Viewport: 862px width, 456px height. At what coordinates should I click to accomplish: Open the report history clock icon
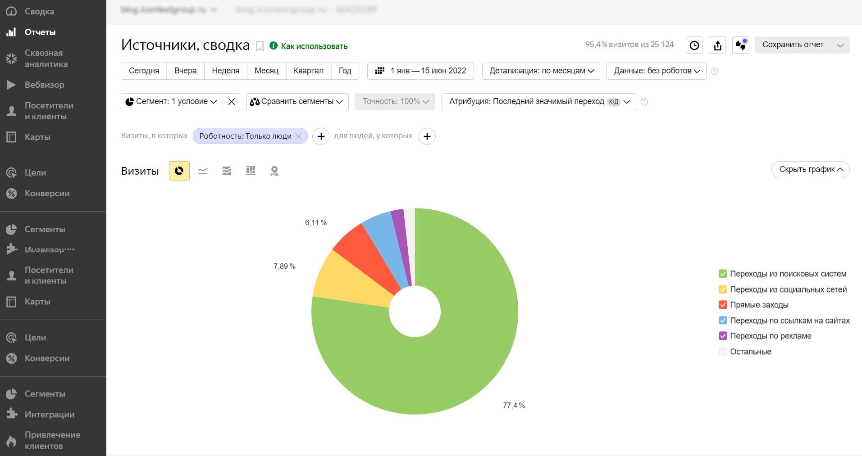click(694, 45)
